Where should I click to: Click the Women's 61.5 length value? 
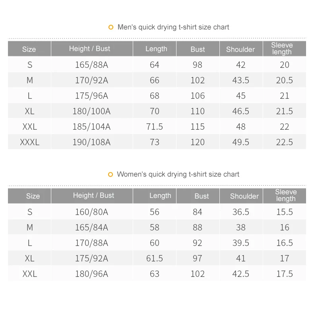click(x=154, y=258)
